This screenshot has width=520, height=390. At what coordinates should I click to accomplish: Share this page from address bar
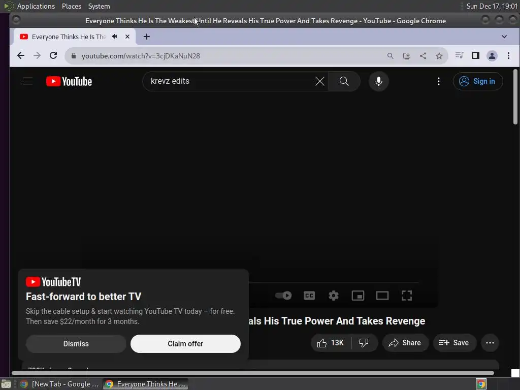tap(423, 56)
